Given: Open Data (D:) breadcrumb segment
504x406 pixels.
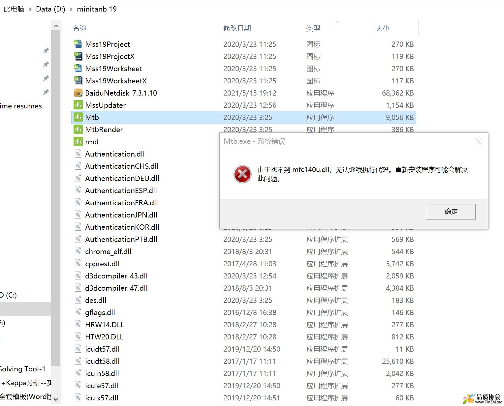Looking at the screenshot, I should pos(50,9).
